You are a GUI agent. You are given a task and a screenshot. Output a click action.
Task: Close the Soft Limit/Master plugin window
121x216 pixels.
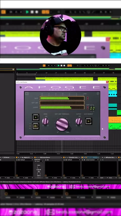click(x=107, y=82)
